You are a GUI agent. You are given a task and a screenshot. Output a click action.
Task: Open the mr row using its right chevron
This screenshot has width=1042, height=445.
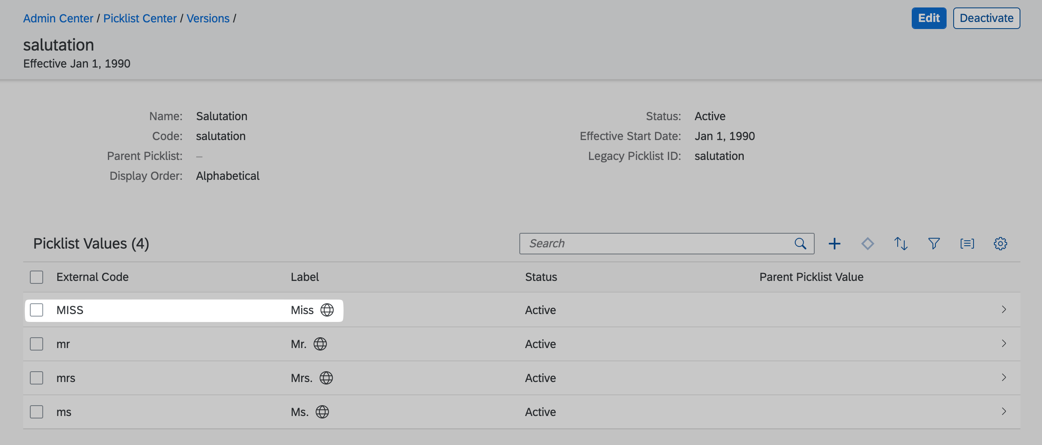tap(1004, 343)
